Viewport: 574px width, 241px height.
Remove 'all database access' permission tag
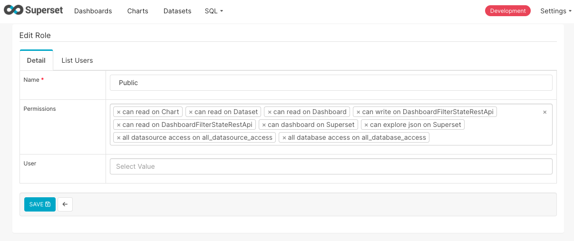[284, 138]
